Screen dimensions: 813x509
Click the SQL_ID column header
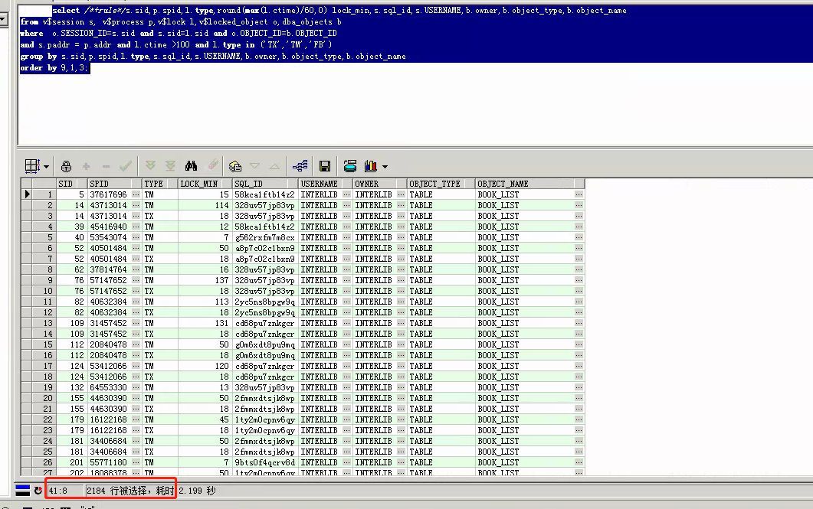click(265, 184)
